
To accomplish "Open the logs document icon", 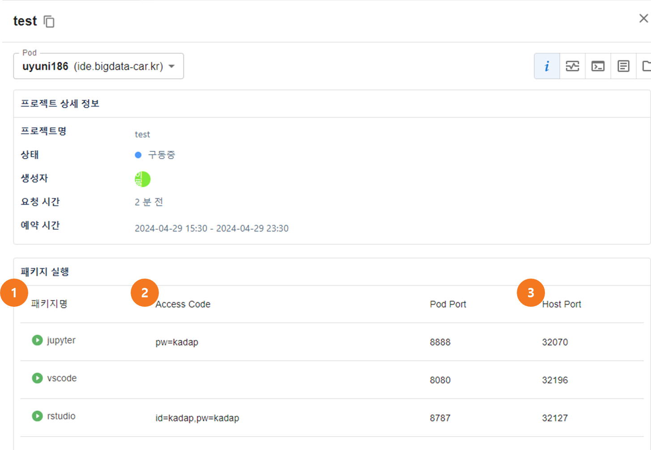I will click(623, 66).
